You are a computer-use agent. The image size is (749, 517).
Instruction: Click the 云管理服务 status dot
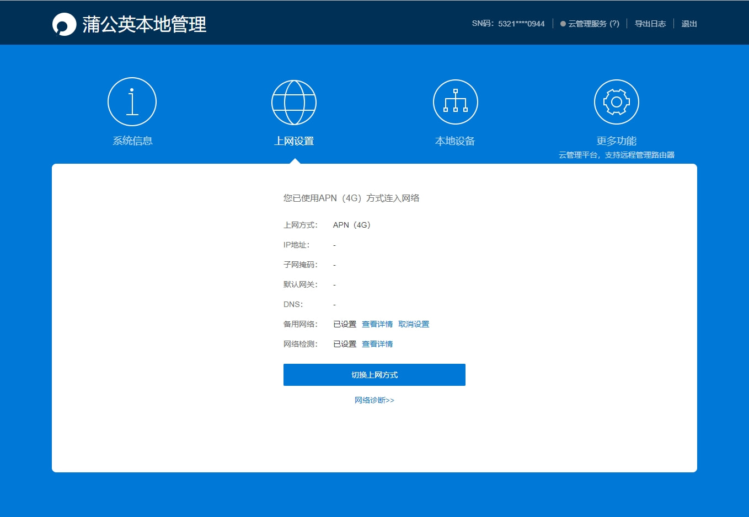(x=563, y=24)
